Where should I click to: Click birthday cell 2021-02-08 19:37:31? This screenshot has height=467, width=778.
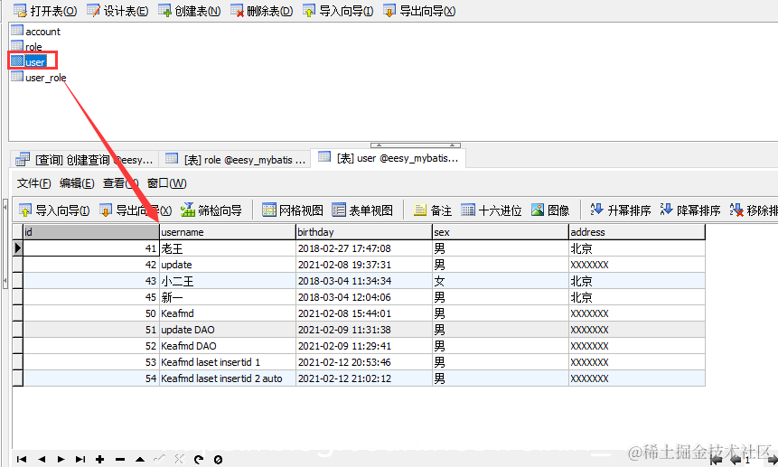363,265
